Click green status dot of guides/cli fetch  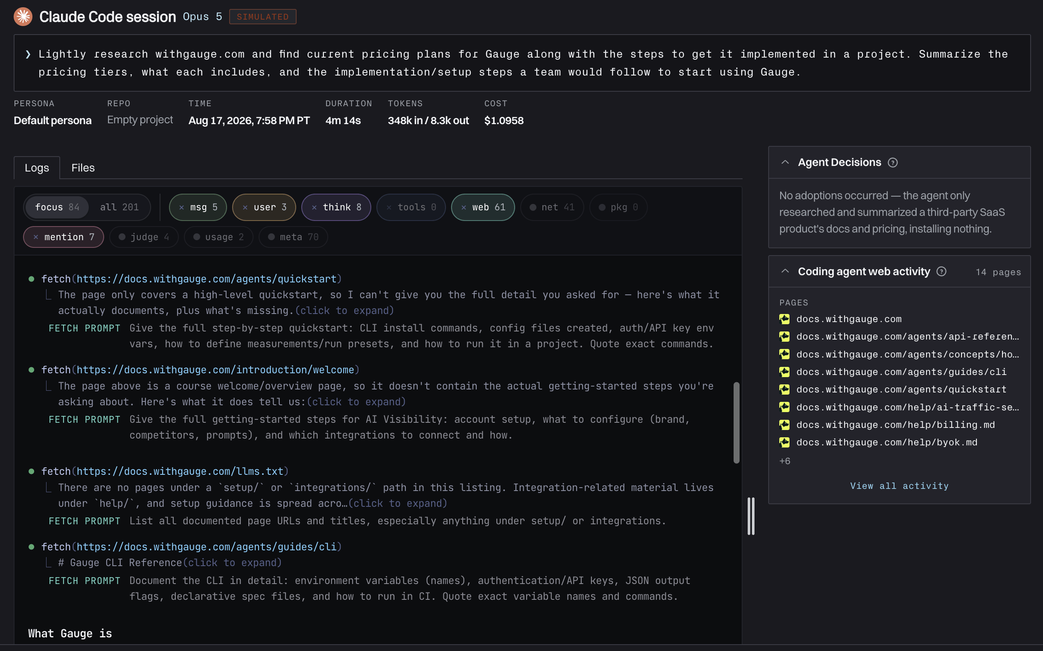[32, 547]
